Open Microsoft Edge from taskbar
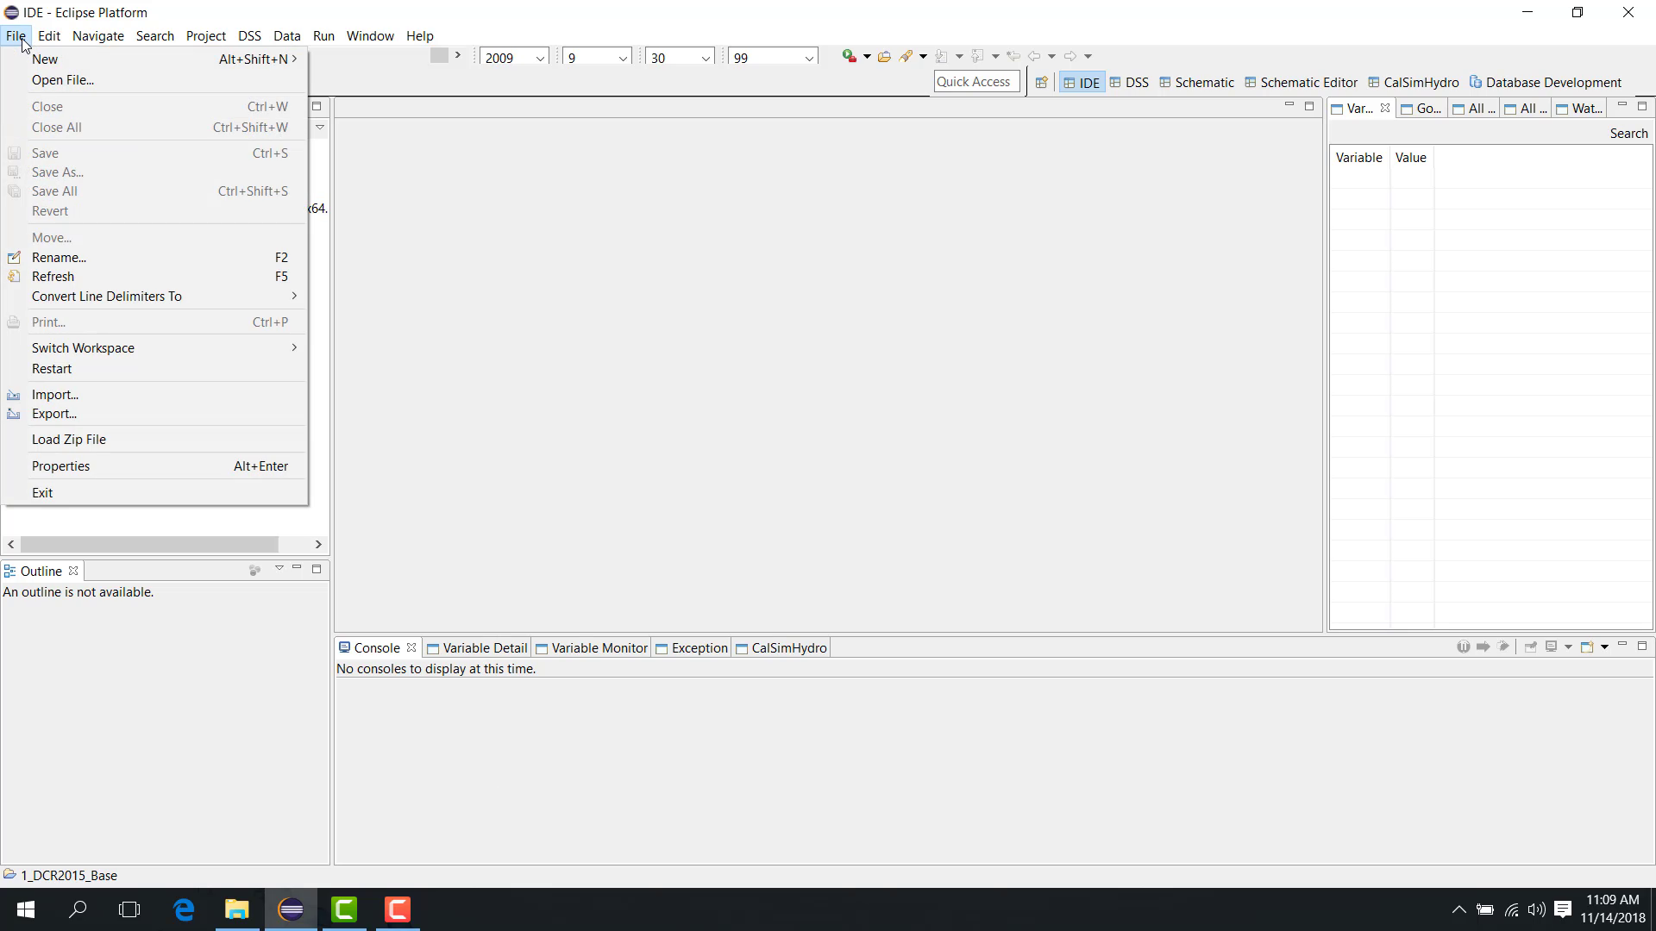This screenshot has width=1656, height=931. click(184, 909)
